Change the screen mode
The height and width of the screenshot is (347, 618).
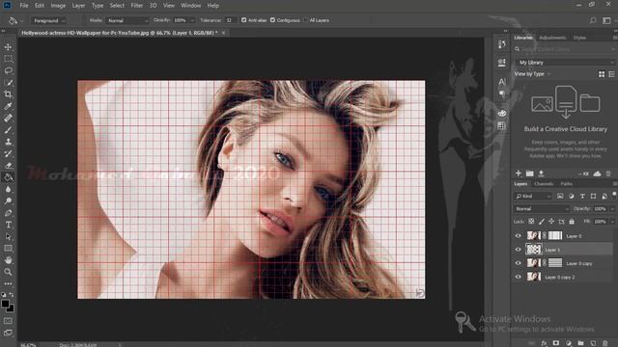tap(8, 333)
